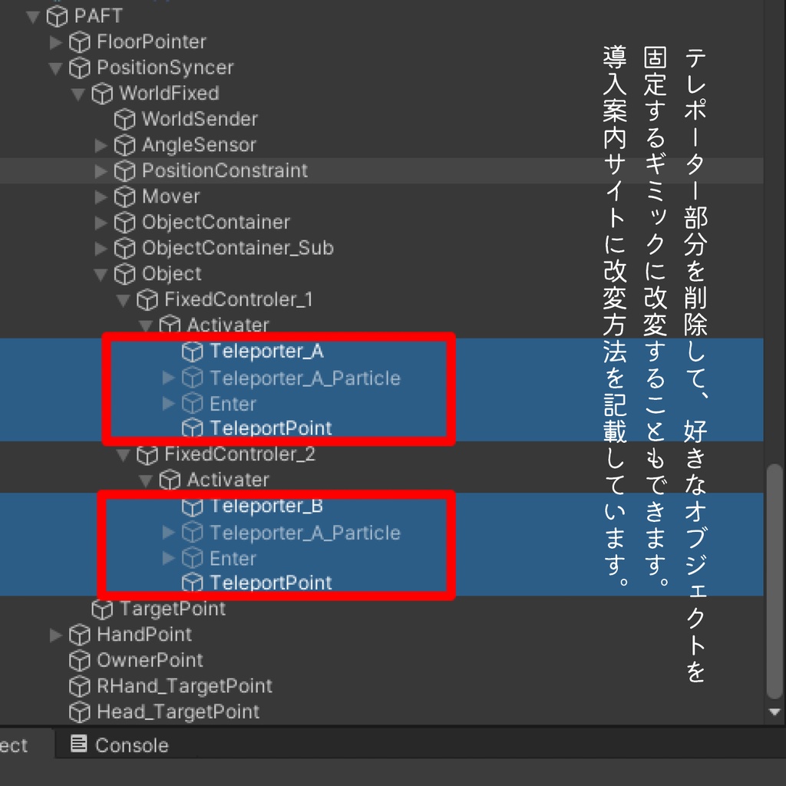Screen dimensions: 786x786
Task: Click the cube icon beside Head_TargetPoint
Action: (x=78, y=712)
